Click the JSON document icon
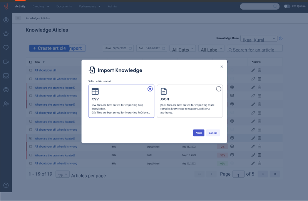Image resolution: width=308 pixels, height=201 pixels. tap(164, 91)
